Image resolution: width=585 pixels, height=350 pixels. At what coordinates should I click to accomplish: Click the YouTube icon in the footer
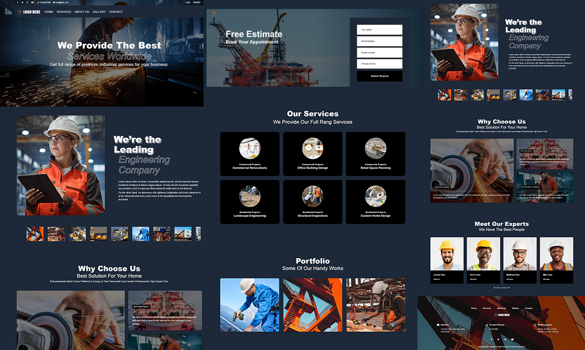tap(512, 339)
